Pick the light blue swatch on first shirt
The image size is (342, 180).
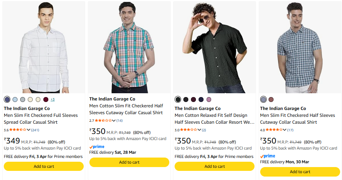coord(15,99)
